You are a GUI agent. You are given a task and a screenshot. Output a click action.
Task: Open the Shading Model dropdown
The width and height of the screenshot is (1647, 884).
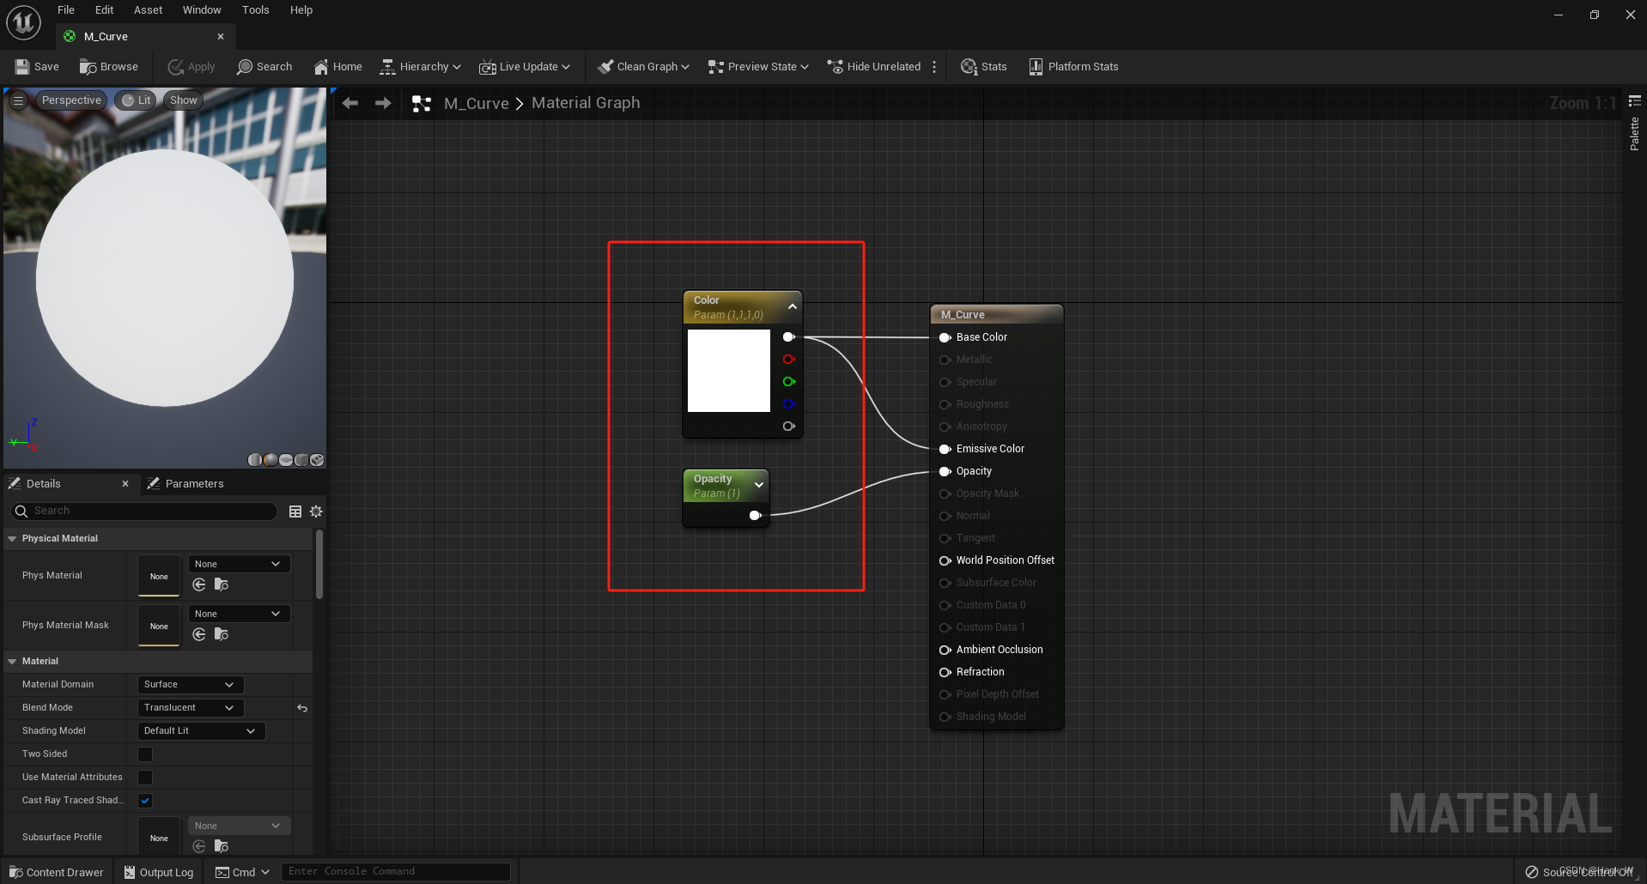[199, 730]
